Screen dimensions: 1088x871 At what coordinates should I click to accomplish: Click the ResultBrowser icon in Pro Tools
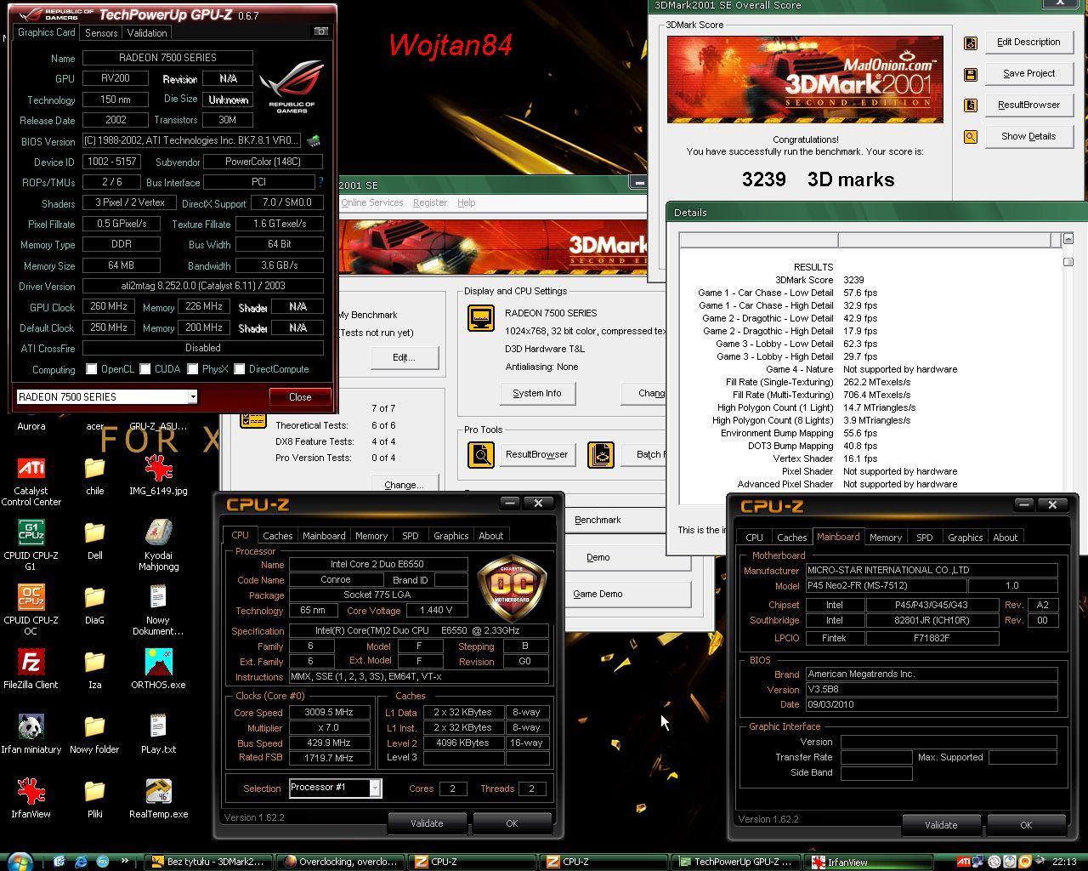[481, 454]
